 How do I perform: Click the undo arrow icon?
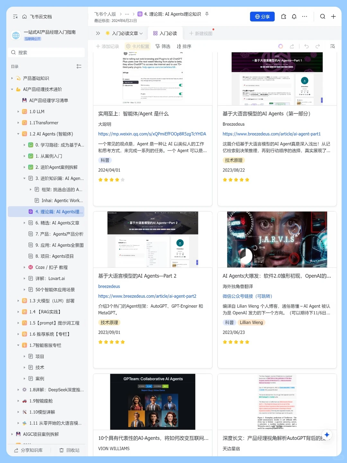tap(307, 46)
